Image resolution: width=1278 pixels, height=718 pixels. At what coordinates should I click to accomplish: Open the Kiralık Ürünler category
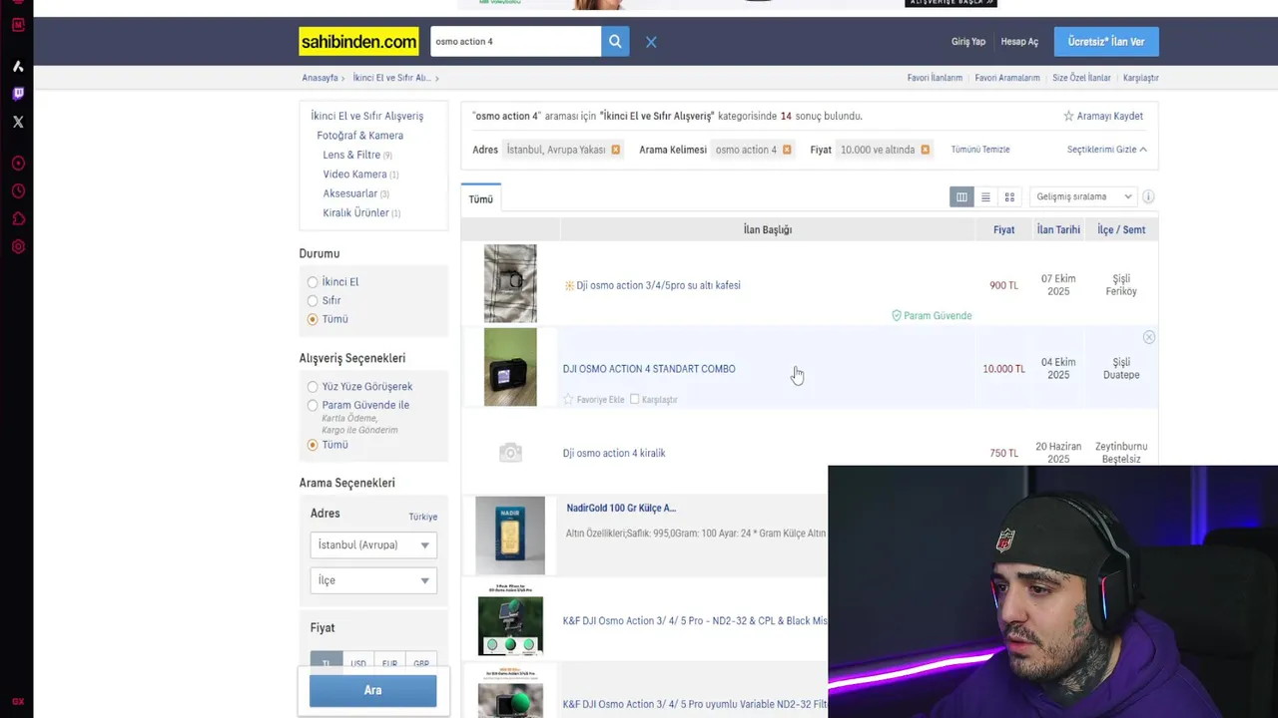coord(355,212)
